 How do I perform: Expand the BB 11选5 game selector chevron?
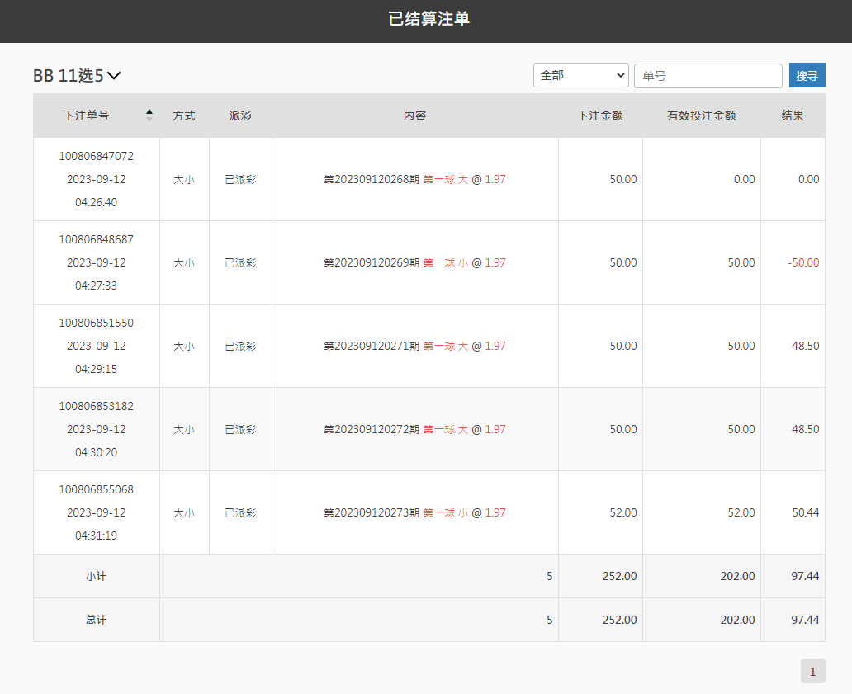(114, 76)
